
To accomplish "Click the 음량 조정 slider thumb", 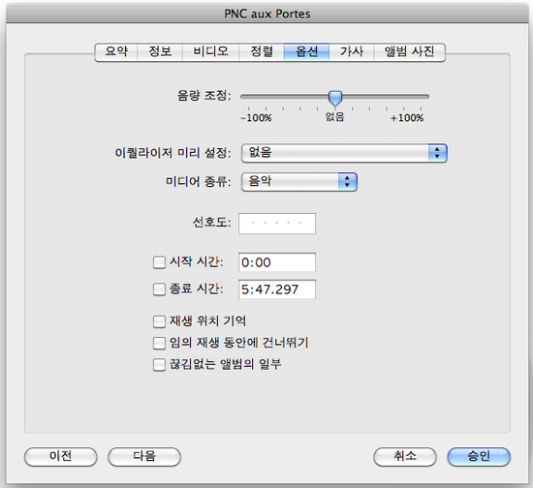I will (x=335, y=98).
